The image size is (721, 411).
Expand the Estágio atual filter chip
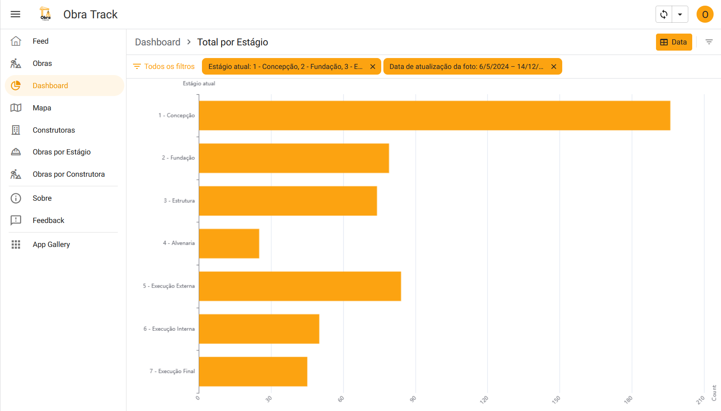pos(285,67)
